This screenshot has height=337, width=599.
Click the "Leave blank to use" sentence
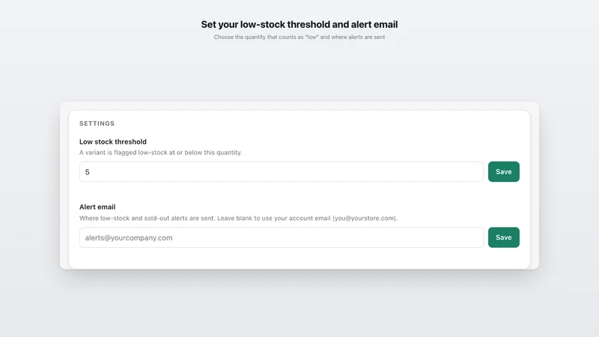click(x=308, y=218)
